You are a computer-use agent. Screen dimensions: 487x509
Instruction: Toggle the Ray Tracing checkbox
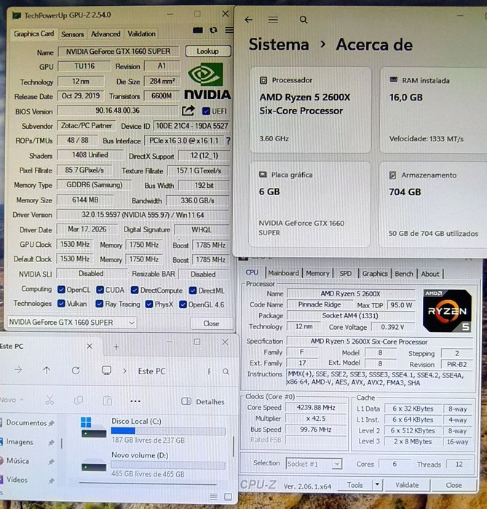click(99, 304)
